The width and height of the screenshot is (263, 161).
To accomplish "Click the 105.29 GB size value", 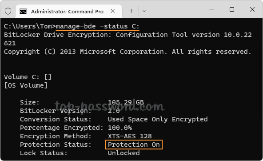I will click(x=126, y=102).
